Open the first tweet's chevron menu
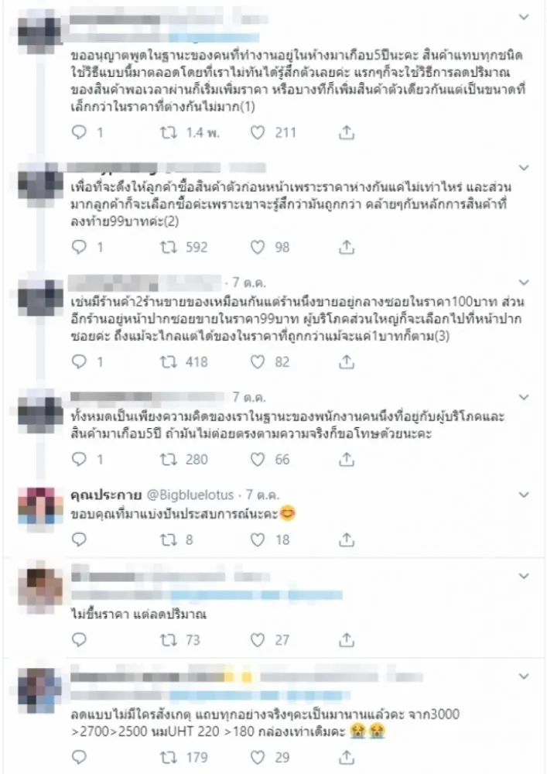The image size is (547, 774). (524, 17)
